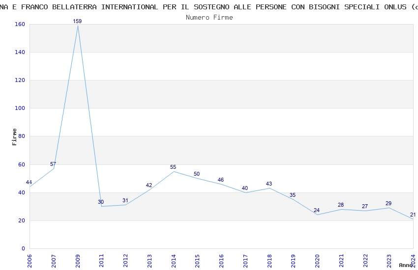The width and height of the screenshot is (418, 270).
Task: Click the data label 40 at 2017
Action: click(245, 188)
